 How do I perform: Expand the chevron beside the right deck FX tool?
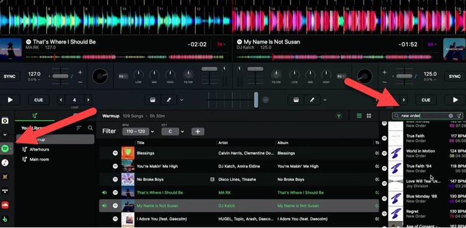(x=325, y=100)
